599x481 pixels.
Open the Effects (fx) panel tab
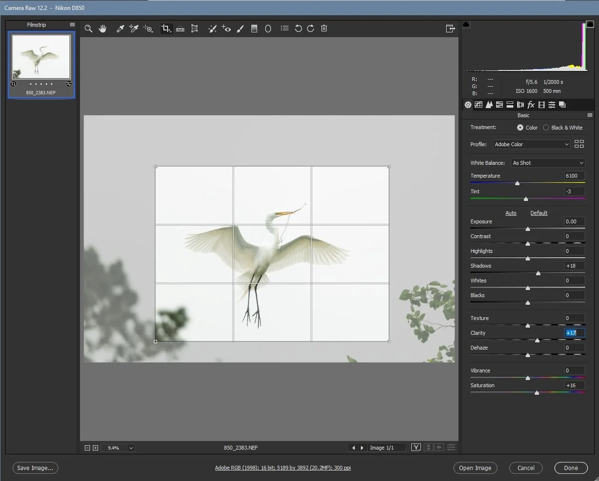[531, 105]
